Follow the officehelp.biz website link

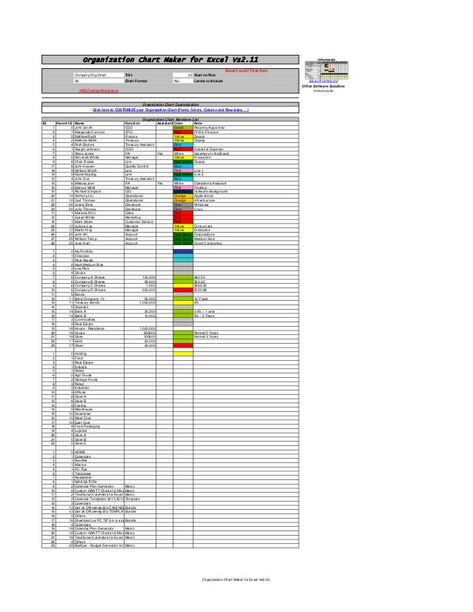(x=323, y=82)
